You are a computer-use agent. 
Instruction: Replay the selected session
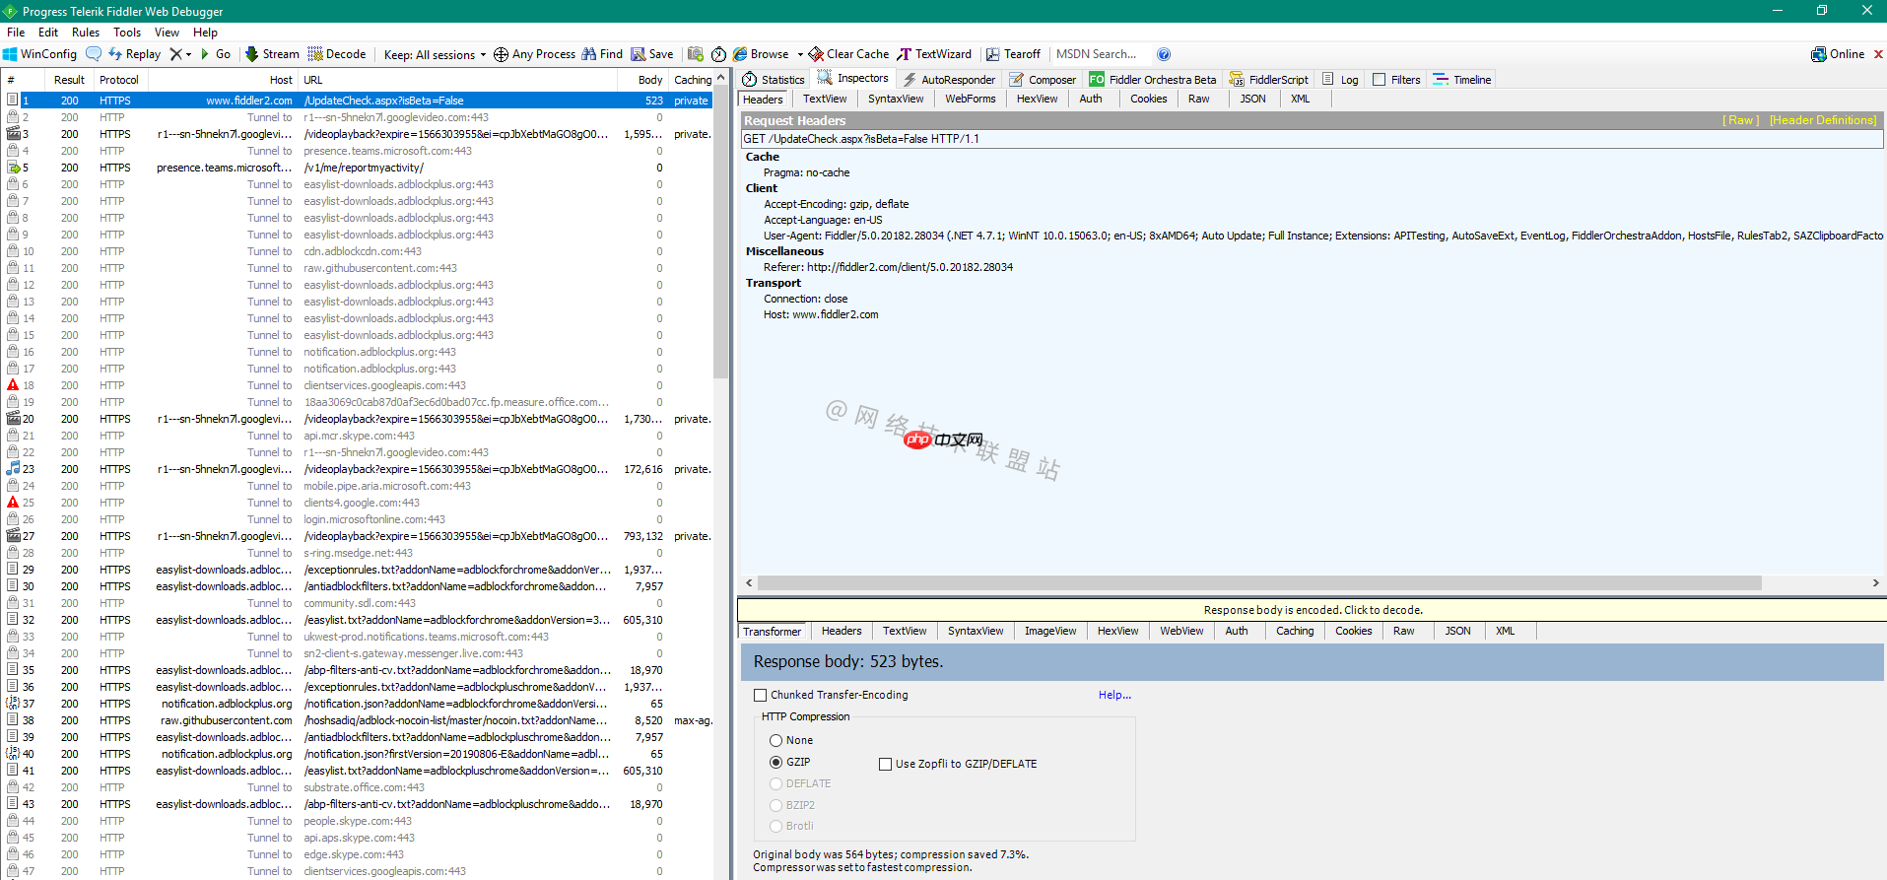[x=134, y=54]
